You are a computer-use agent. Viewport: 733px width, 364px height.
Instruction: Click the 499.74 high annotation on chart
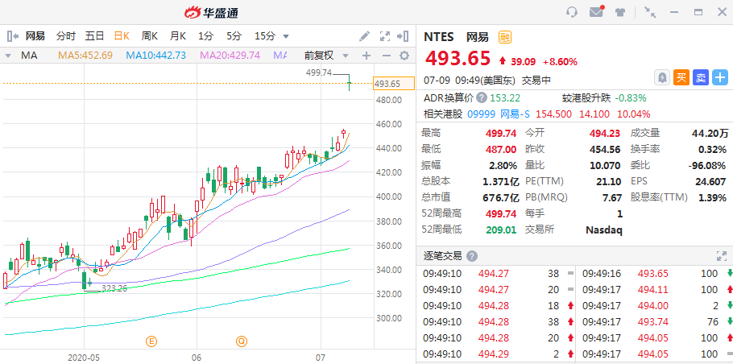coord(318,72)
